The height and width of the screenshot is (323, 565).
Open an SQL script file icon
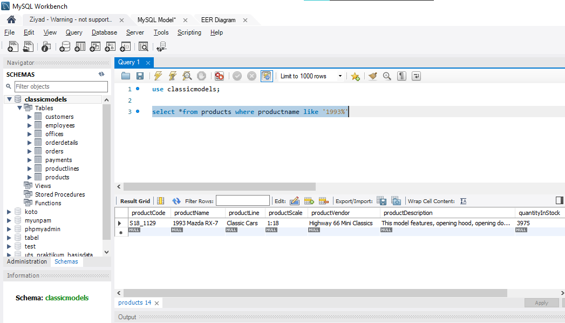coord(28,46)
